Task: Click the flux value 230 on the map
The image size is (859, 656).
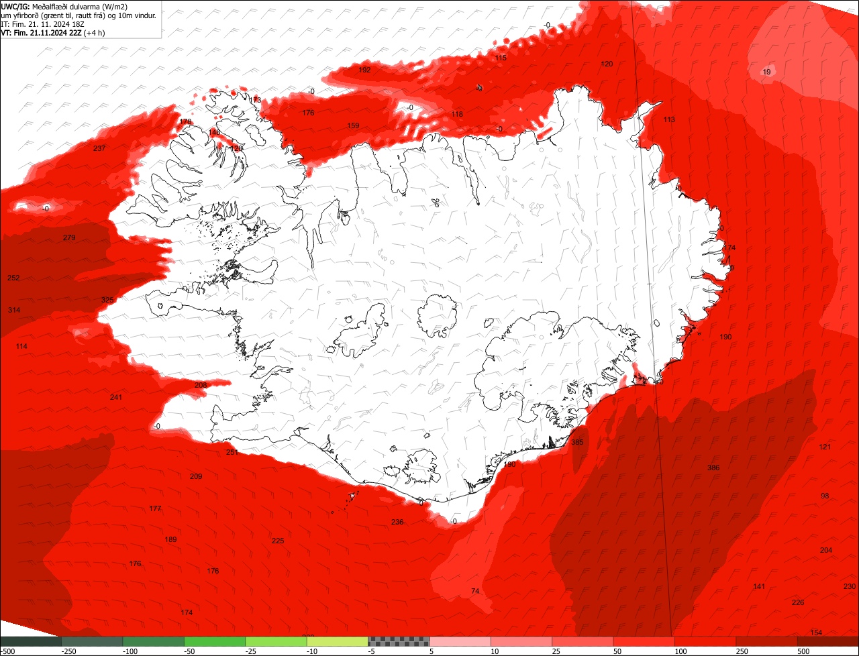Action: [x=850, y=586]
